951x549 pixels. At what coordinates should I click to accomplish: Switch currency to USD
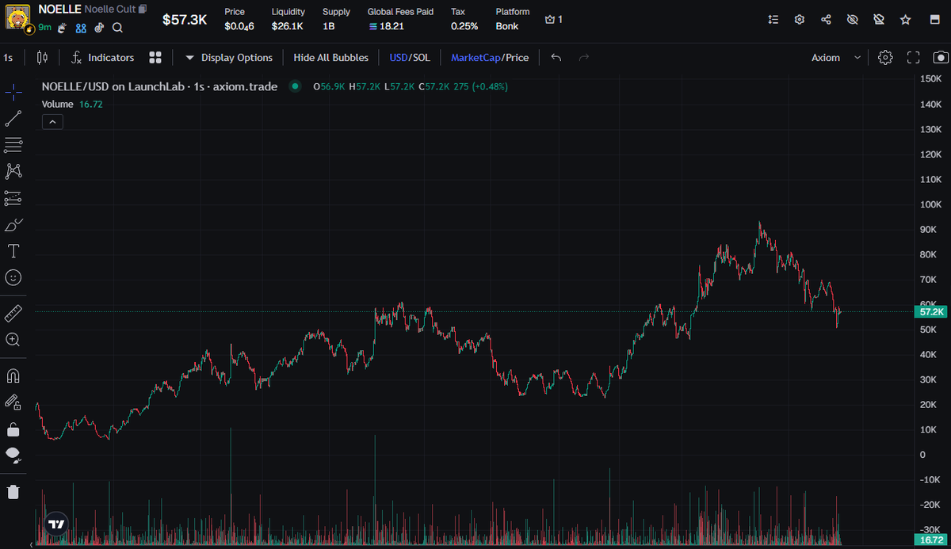tap(398, 58)
